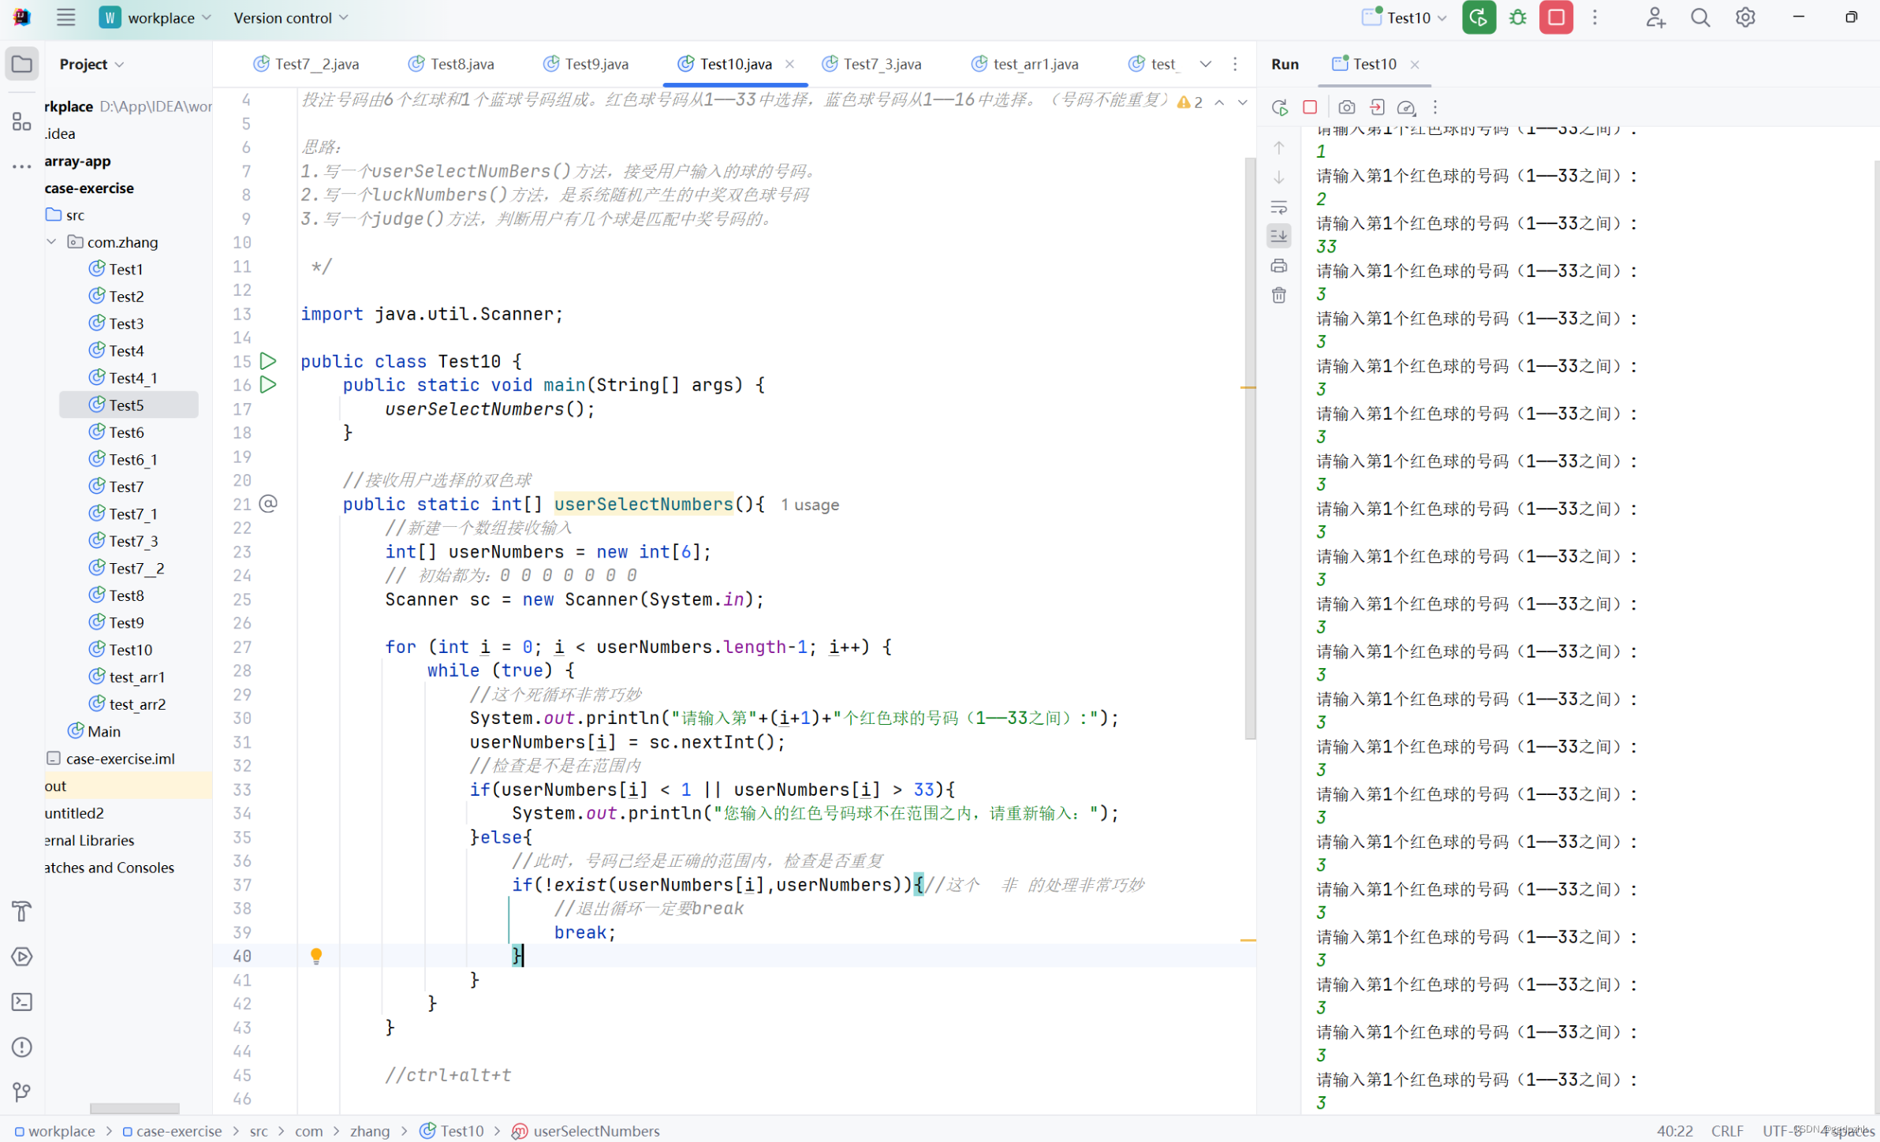Go to previous highlighted error arrow
This screenshot has width=1880, height=1142.
tap(1219, 102)
